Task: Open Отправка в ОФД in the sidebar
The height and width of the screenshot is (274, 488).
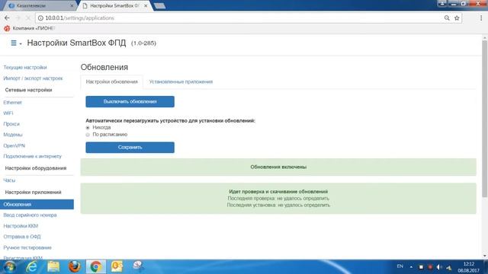Action: (x=22, y=237)
